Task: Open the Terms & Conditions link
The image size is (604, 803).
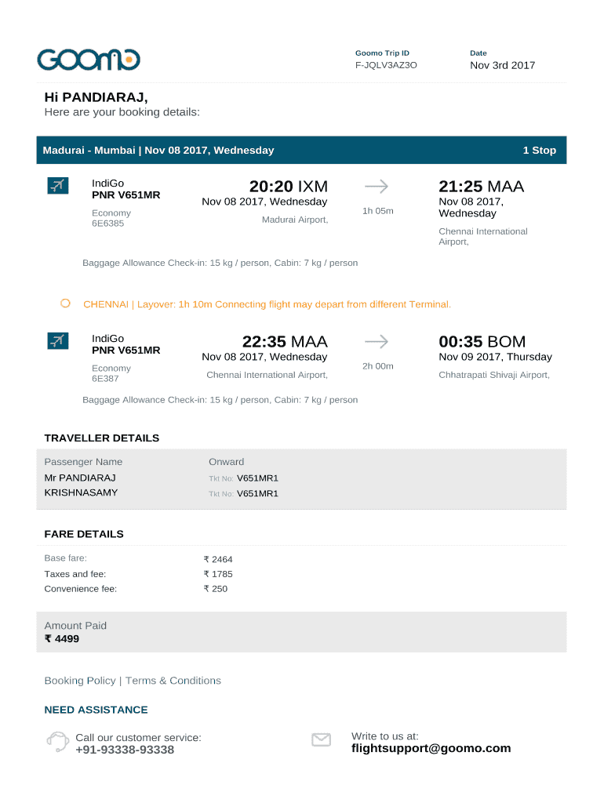Action: click(x=173, y=681)
